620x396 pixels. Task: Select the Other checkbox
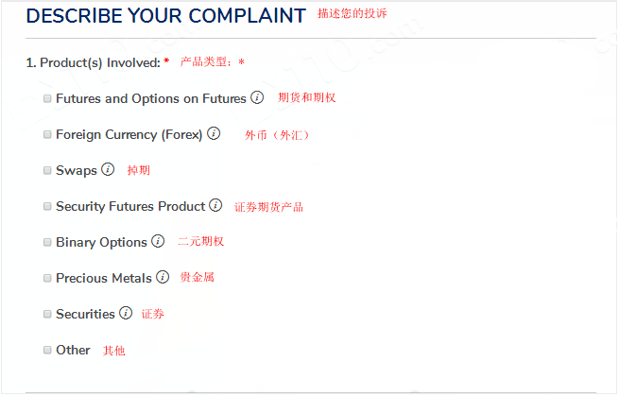pyautogui.click(x=47, y=350)
